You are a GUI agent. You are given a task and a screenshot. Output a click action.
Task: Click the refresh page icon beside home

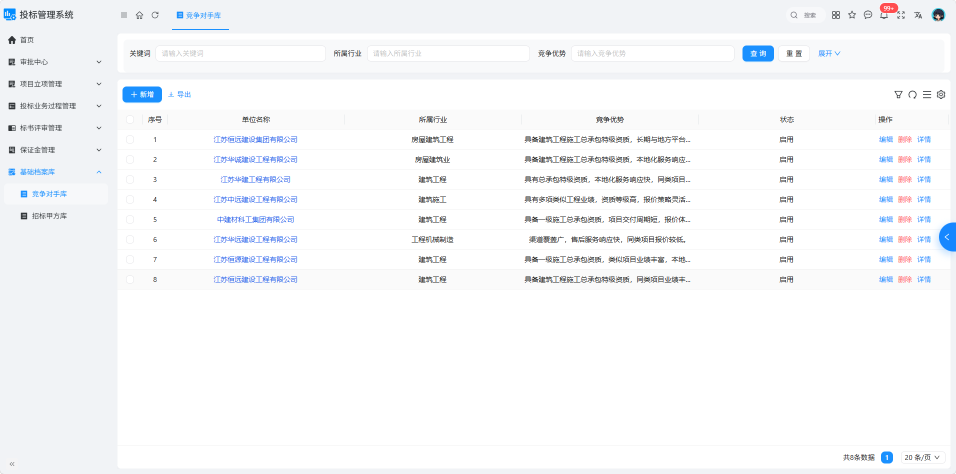[x=155, y=15]
